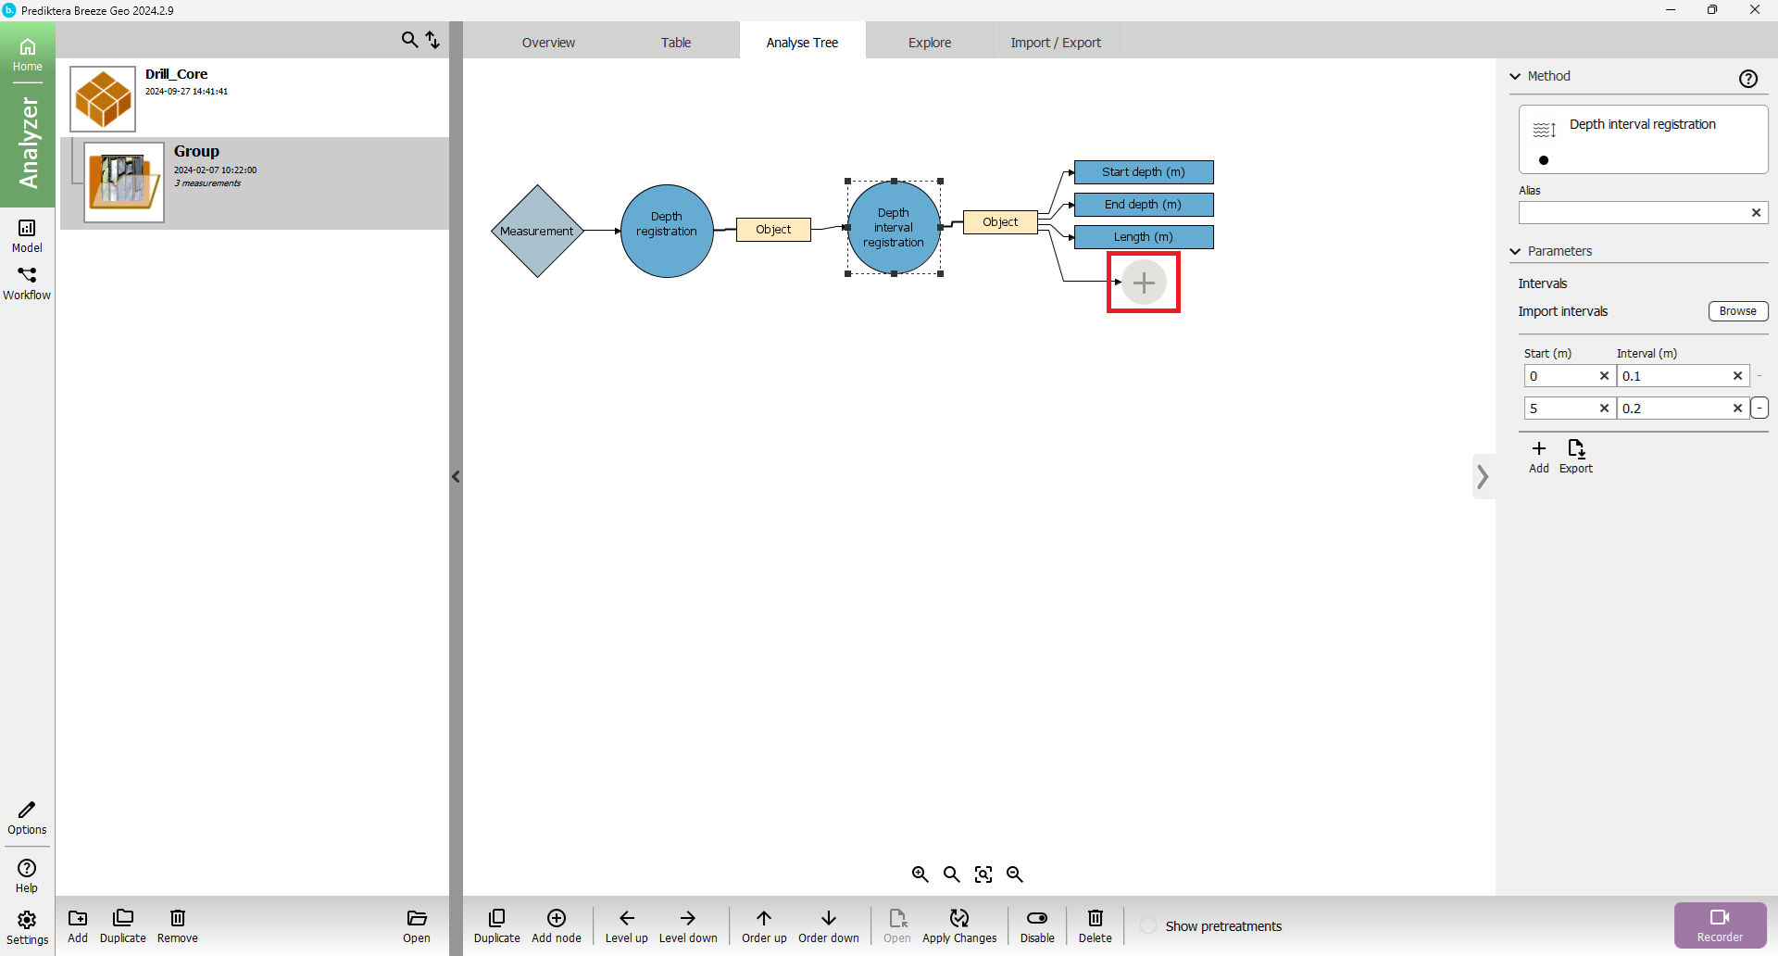This screenshot has height=956, width=1778.
Task: Click the plus node to add a descriptor
Action: pyautogui.click(x=1144, y=283)
